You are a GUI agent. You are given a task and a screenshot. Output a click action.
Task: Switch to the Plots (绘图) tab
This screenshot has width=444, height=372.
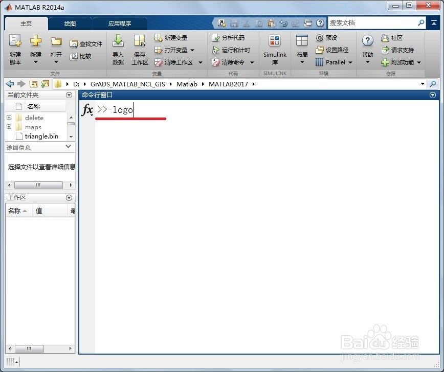[x=70, y=24]
